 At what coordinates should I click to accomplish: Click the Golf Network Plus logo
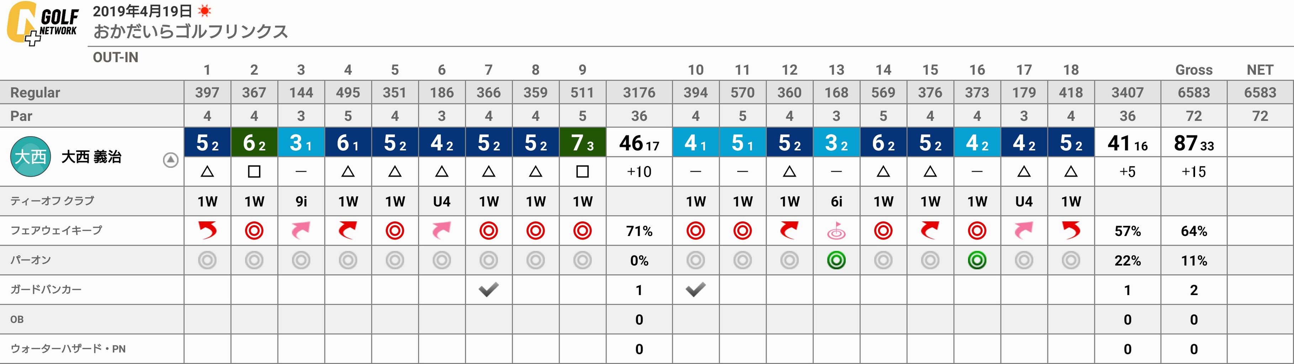point(42,23)
